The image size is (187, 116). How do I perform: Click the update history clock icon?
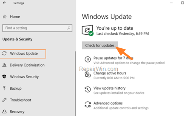pyautogui.click(x=88, y=89)
